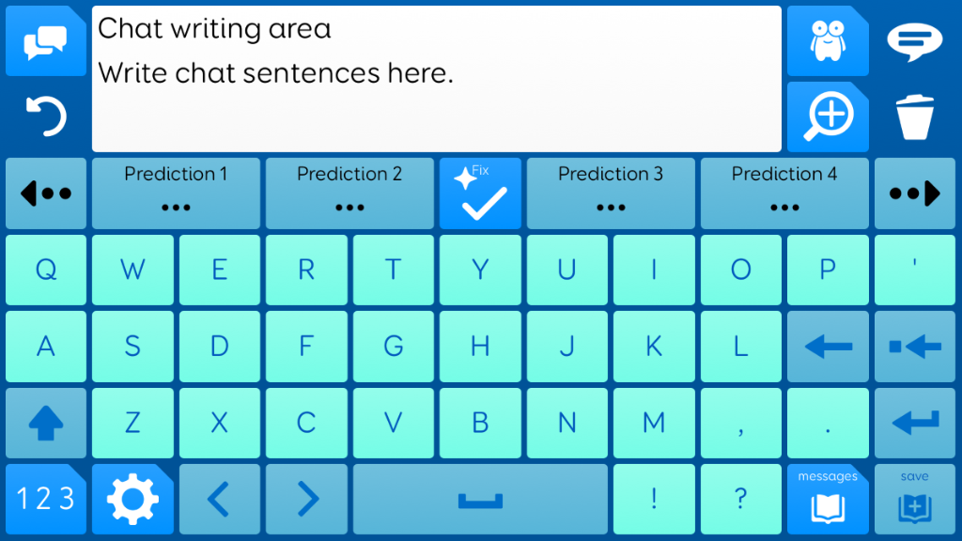Click the save book icon
962x541 pixels.
coord(915,500)
